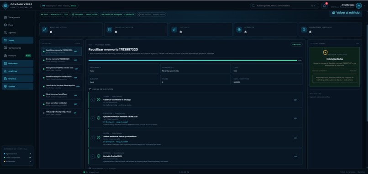368x174 pixels.
Task: Click the magnifier icon in the search bar
Action: pyautogui.click(x=253, y=5)
